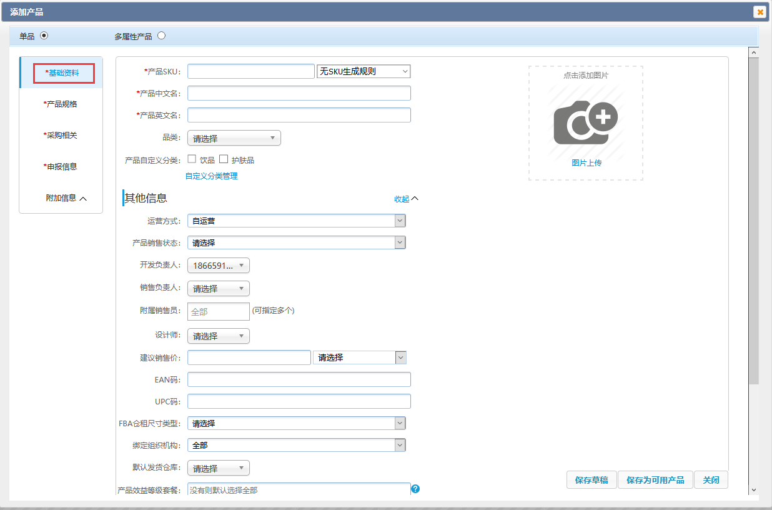Click the blue help question mark icon
Viewport: 772px width, 510px height.
(415, 489)
